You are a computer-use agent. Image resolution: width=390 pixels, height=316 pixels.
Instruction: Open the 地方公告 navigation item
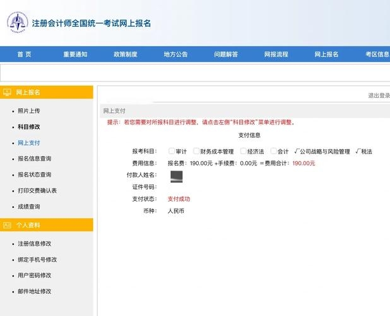pyautogui.click(x=175, y=54)
